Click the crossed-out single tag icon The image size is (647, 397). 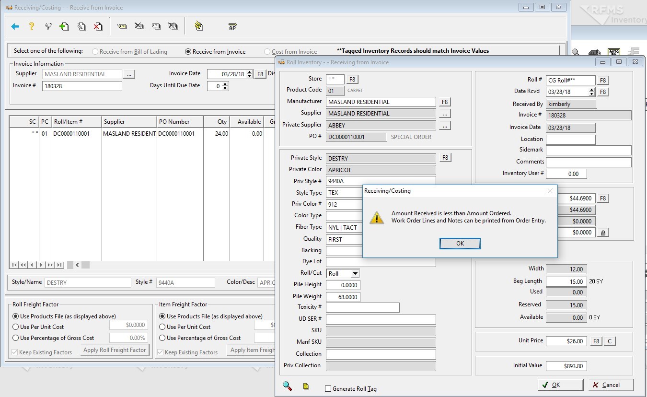click(x=139, y=26)
